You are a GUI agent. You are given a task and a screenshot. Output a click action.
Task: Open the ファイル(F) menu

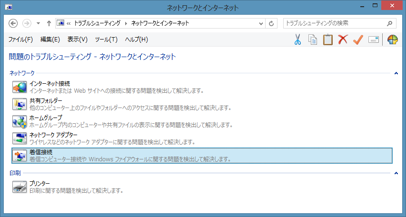[20, 39]
